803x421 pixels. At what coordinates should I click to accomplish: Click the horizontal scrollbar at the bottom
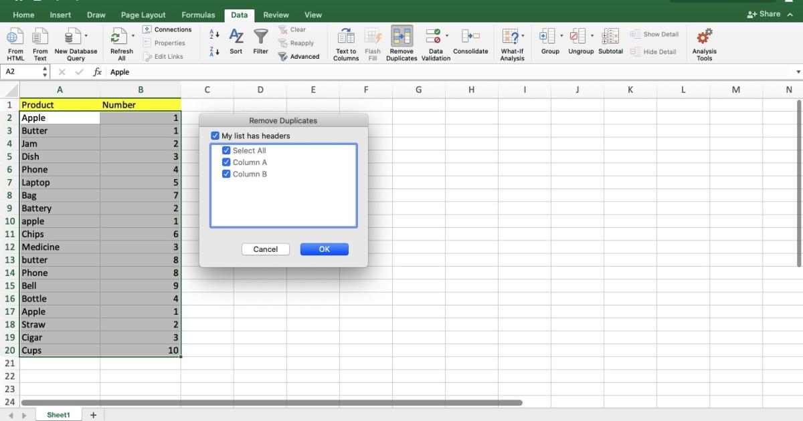[x=272, y=403]
